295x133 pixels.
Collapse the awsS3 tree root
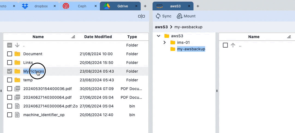tap(159, 36)
